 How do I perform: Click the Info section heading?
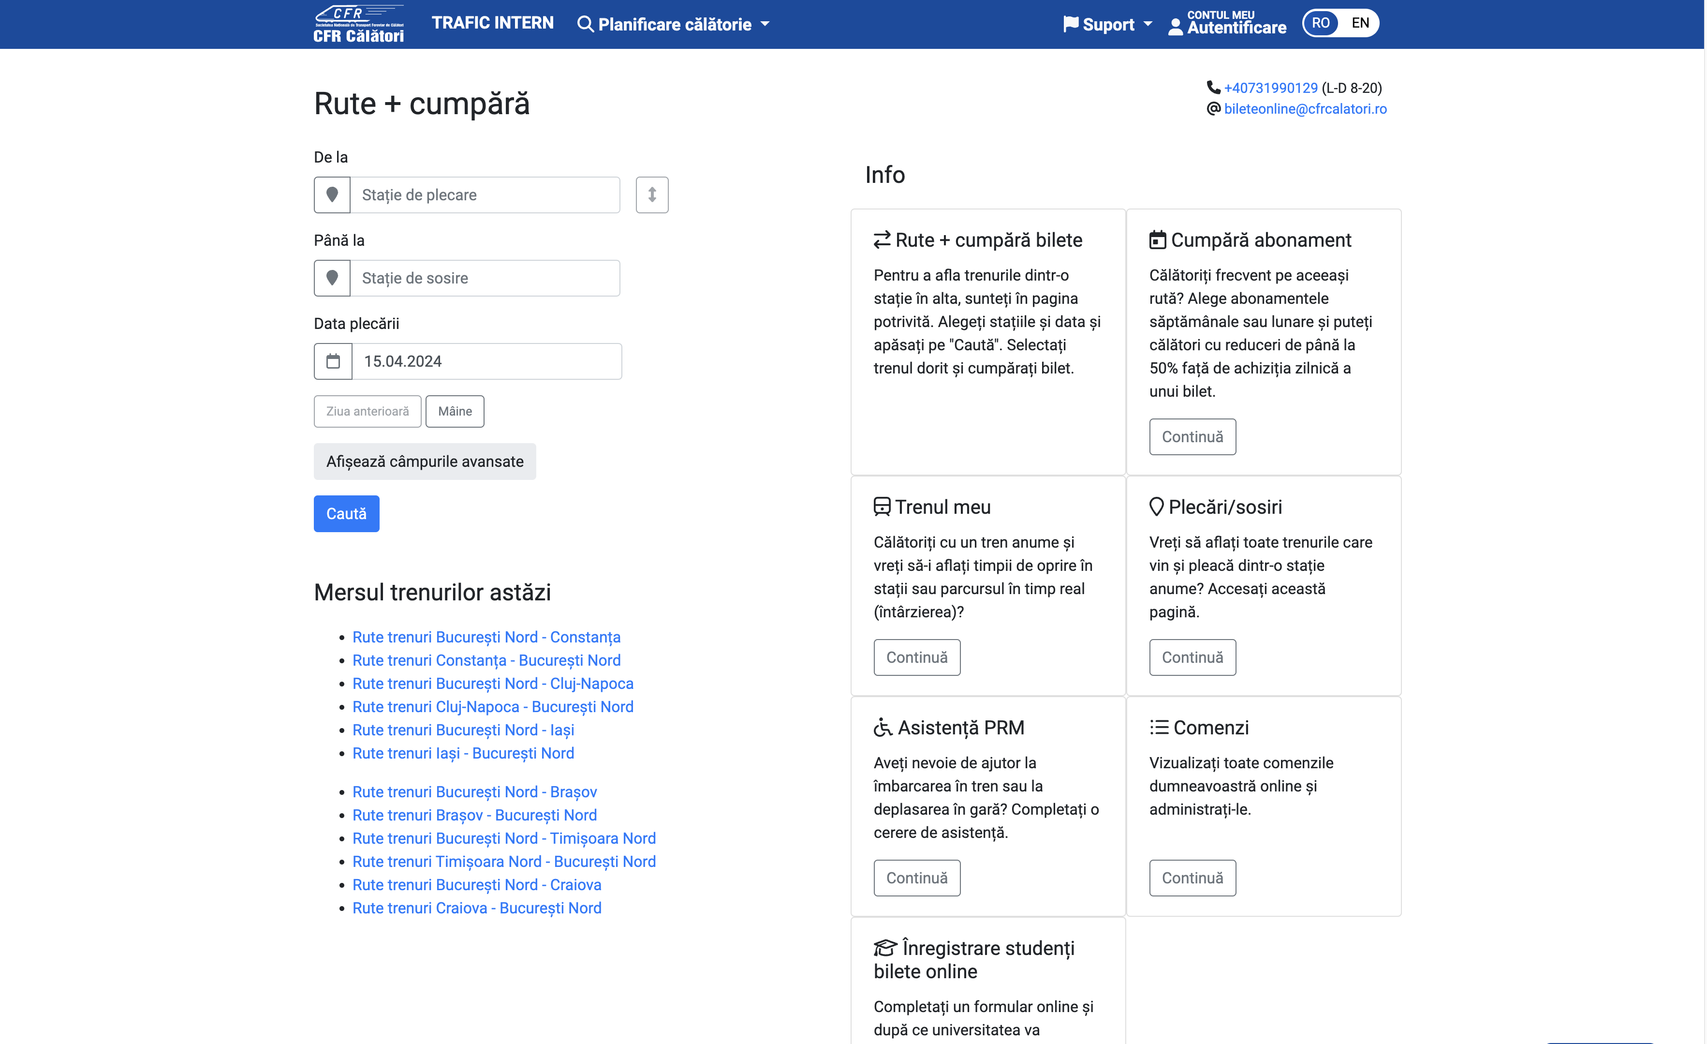[884, 175]
